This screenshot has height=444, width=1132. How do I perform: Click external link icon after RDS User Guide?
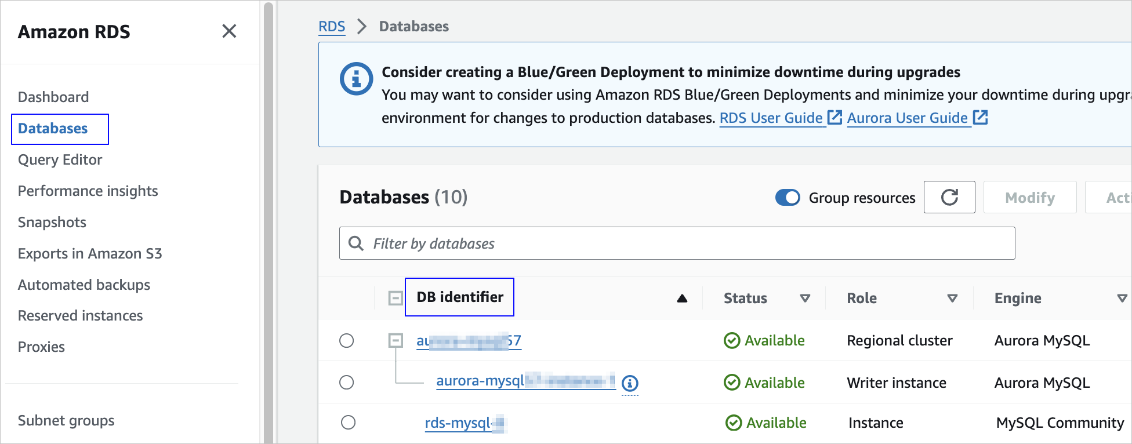(834, 118)
